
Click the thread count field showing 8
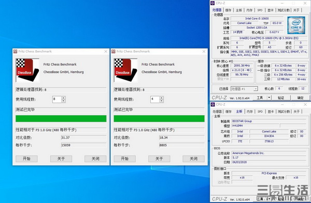[57, 99]
